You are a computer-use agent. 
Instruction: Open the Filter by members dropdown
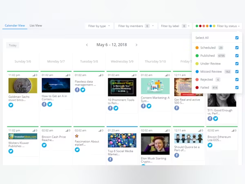point(136,26)
